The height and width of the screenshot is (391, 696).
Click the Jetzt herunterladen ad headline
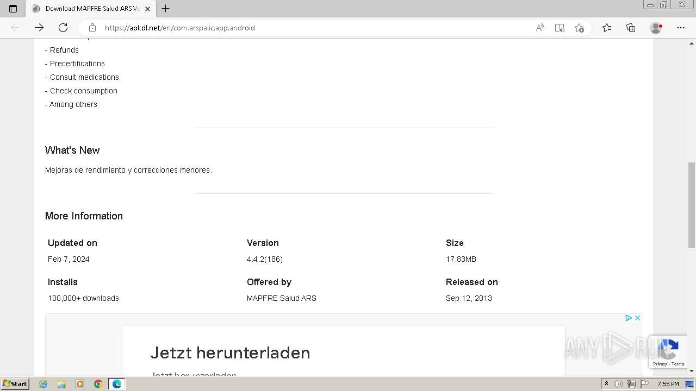[x=230, y=353]
